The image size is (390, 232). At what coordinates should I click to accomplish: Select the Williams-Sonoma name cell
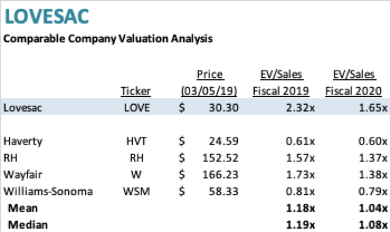pos(48,191)
